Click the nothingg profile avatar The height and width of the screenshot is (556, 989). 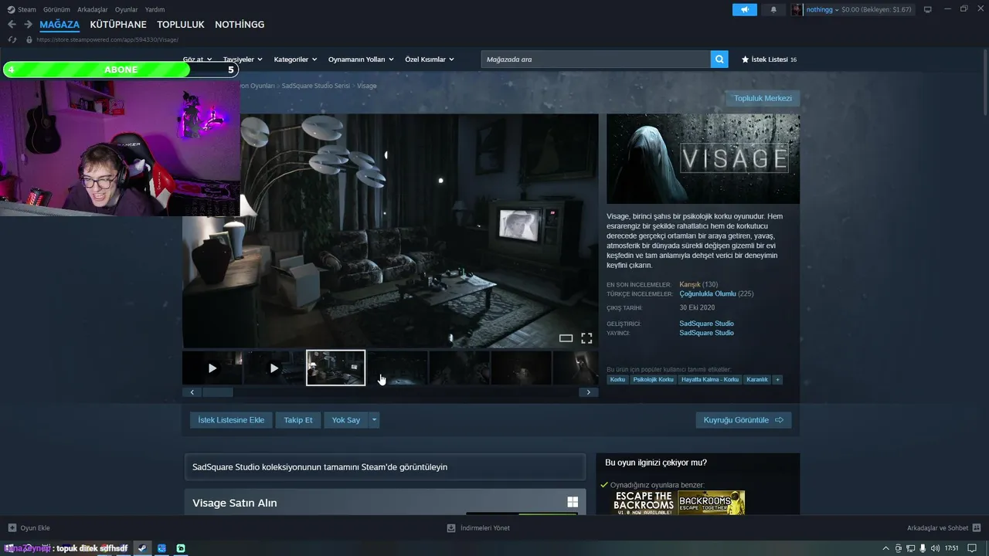pyautogui.click(x=797, y=9)
